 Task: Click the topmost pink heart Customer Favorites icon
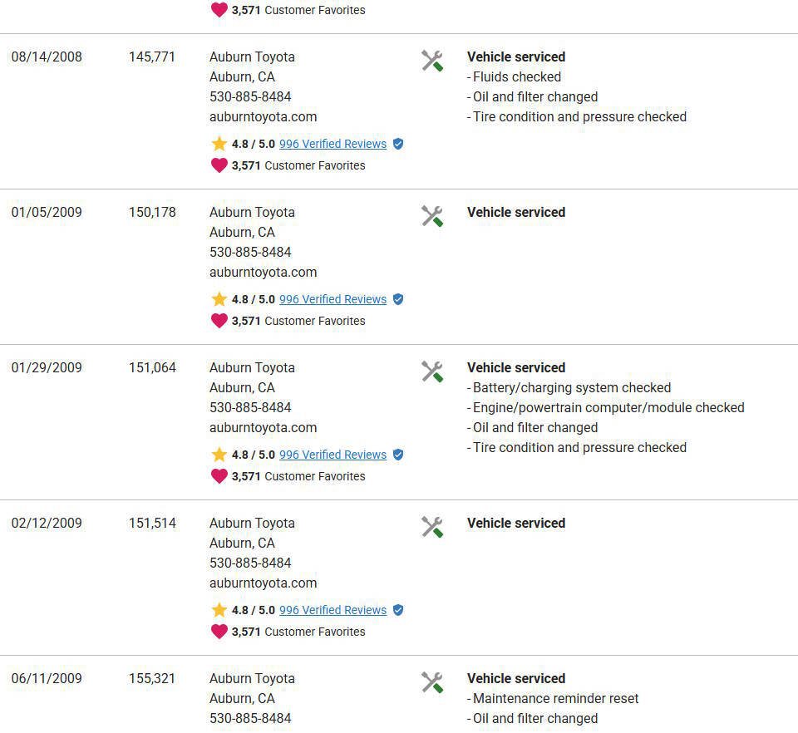[219, 10]
